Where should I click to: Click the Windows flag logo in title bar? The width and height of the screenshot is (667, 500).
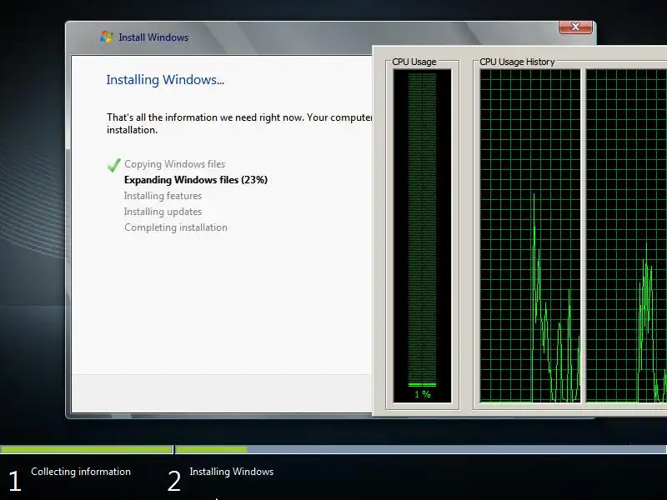pos(107,37)
